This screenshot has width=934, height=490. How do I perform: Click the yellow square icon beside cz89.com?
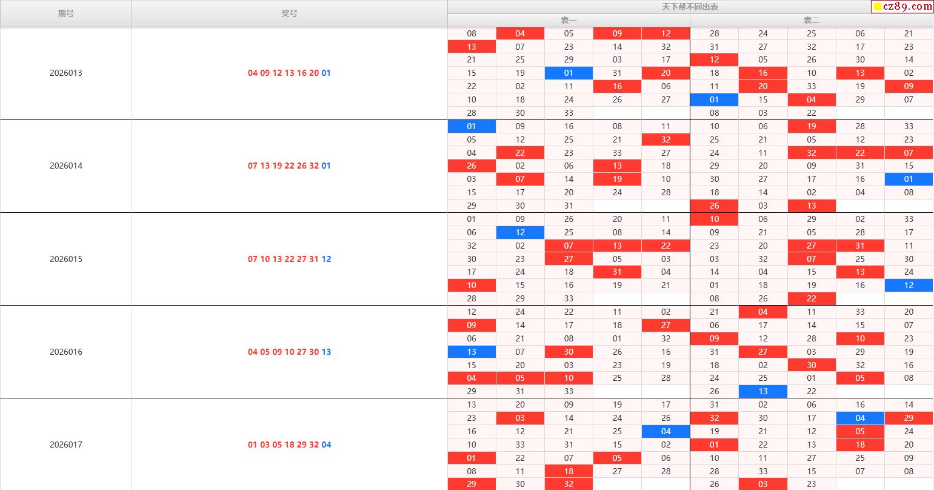pos(877,7)
